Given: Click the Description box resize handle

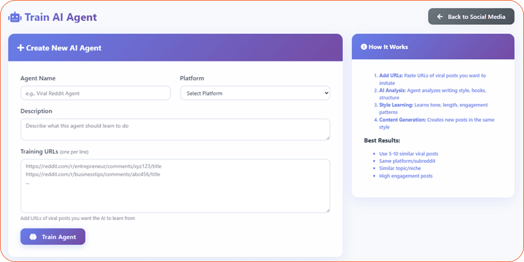Looking at the screenshot, I should tap(327, 138).
